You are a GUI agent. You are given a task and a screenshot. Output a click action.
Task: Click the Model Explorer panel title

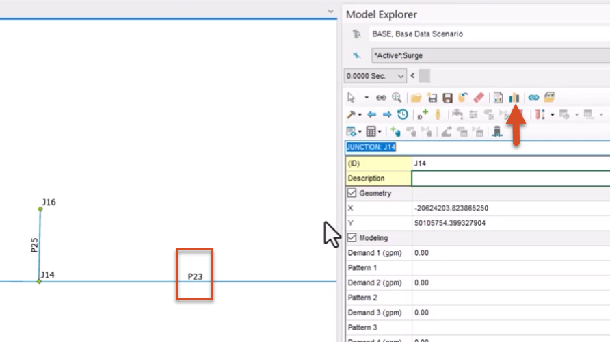(382, 14)
